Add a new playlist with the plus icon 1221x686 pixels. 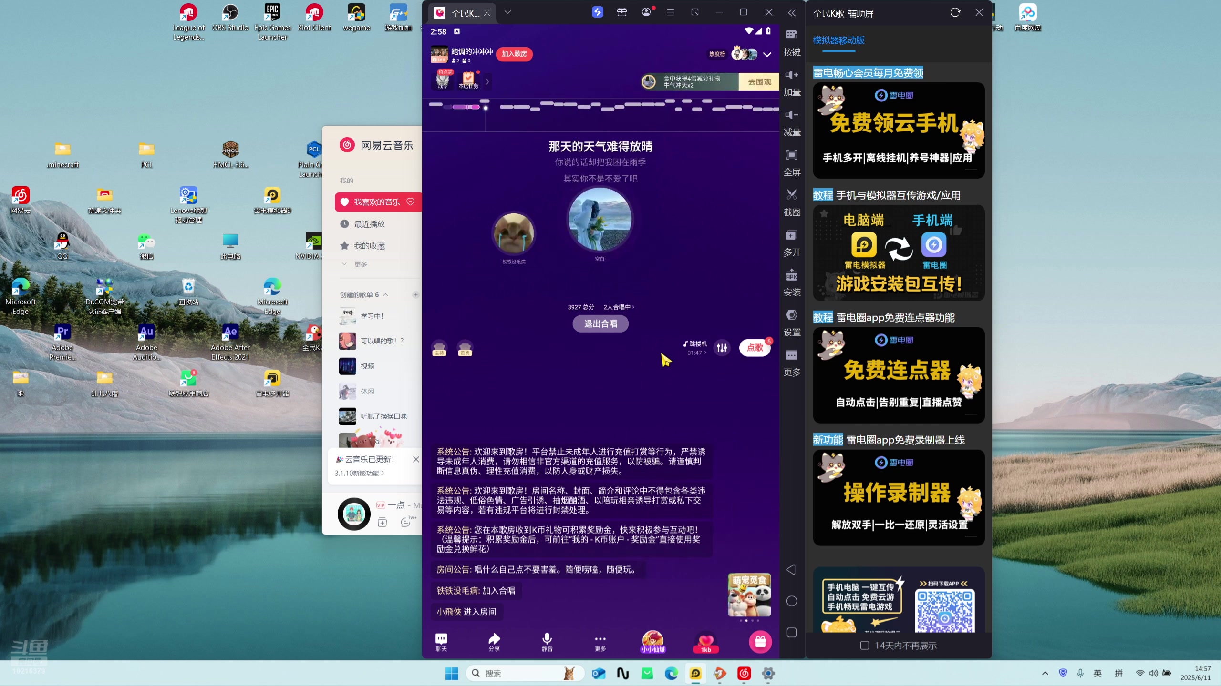tap(415, 295)
